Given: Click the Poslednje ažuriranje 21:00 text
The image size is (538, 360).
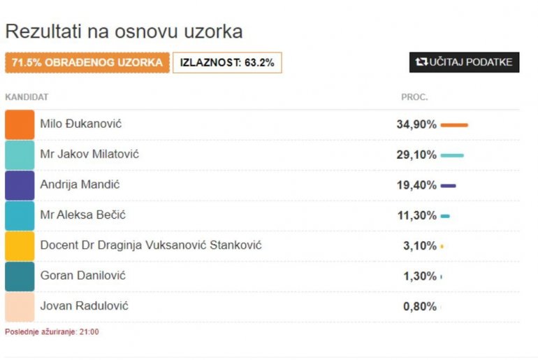Looking at the screenshot, I should tap(52, 332).
